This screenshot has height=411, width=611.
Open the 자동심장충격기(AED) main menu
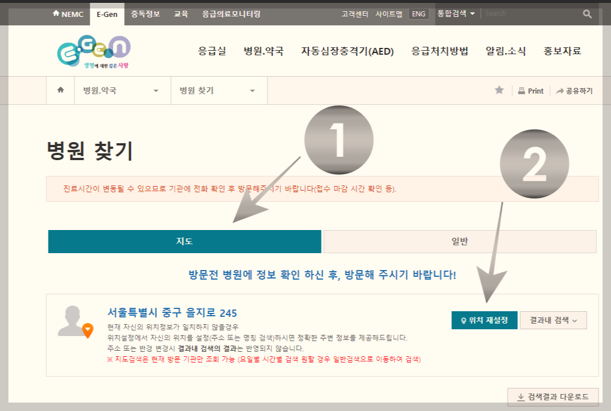pos(347,51)
